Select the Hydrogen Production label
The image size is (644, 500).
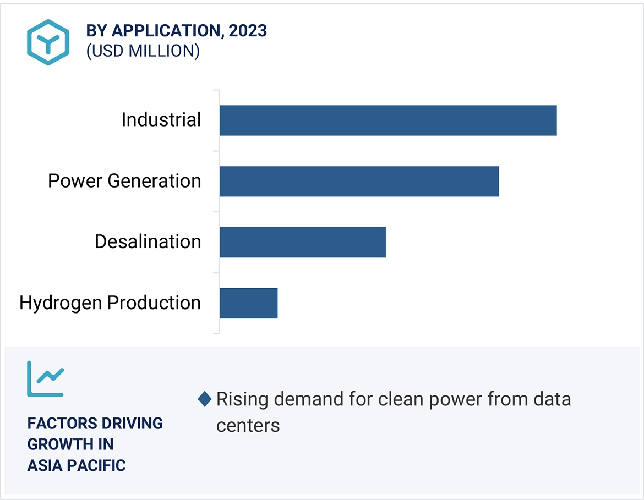click(x=110, y=302)
